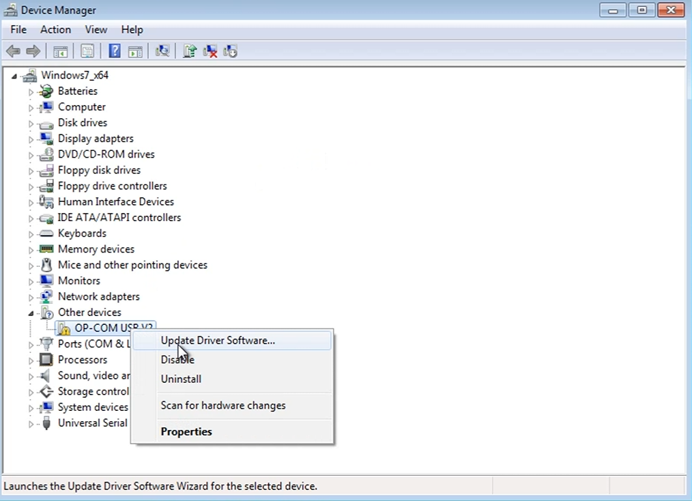Open the Help menu
692x501 pixels.
(x=132, y=29)
